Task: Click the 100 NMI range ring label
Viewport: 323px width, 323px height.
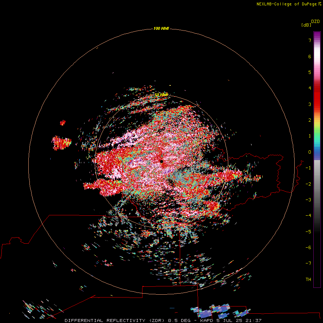Action: coord(161,28)
